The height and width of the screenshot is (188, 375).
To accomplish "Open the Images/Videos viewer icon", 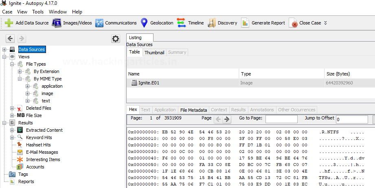I will (x=57, y=23).
